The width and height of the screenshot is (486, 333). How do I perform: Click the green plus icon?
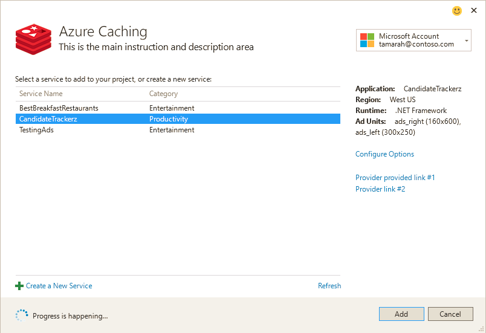tap(19, 286)
